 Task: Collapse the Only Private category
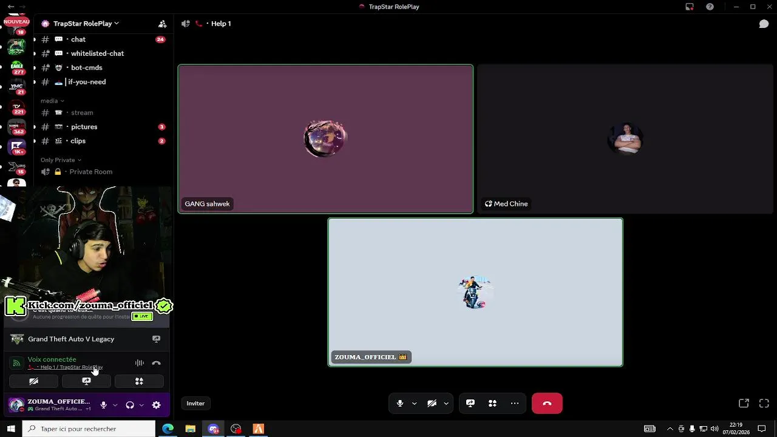tap(61, 160)
